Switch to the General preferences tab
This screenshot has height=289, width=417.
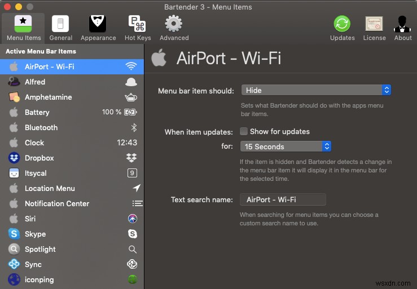point(60,28)
